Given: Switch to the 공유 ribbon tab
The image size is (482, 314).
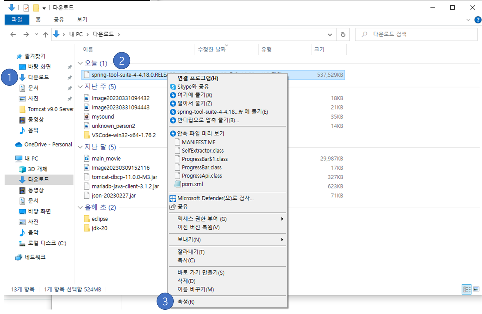Looking at the screenshot, I should pyautogui.click(x=59, y=19).
